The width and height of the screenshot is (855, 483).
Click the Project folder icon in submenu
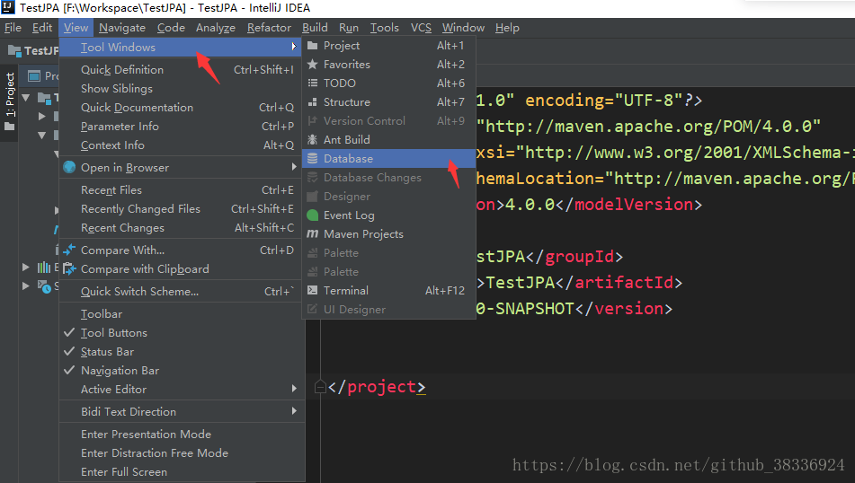click(313, 46)
